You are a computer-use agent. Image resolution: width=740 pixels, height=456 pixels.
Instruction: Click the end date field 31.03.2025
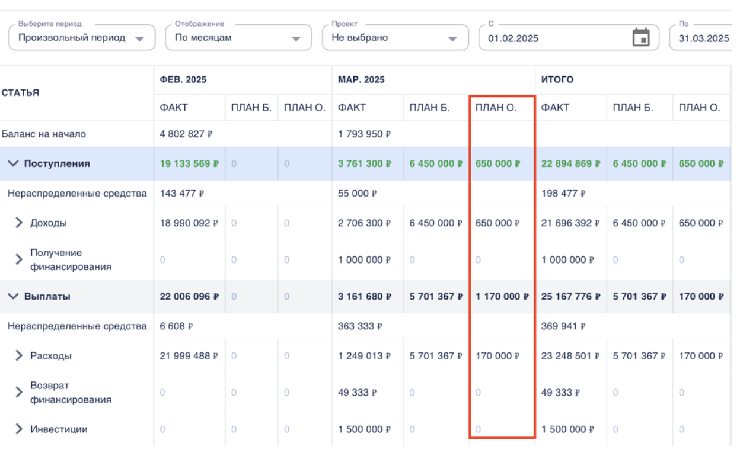tap(703, 38)
